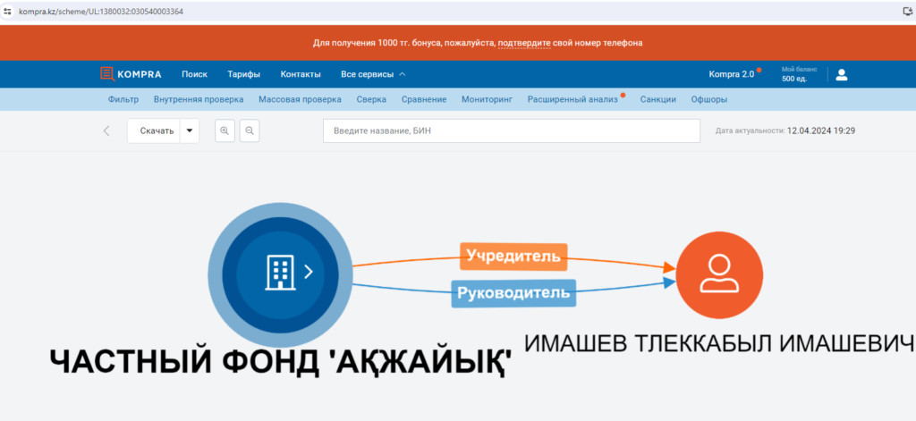Click the browser address bar URL
The height and width of the screenshot is (421, 916).
pyautogui.click(x=102, y=11)
